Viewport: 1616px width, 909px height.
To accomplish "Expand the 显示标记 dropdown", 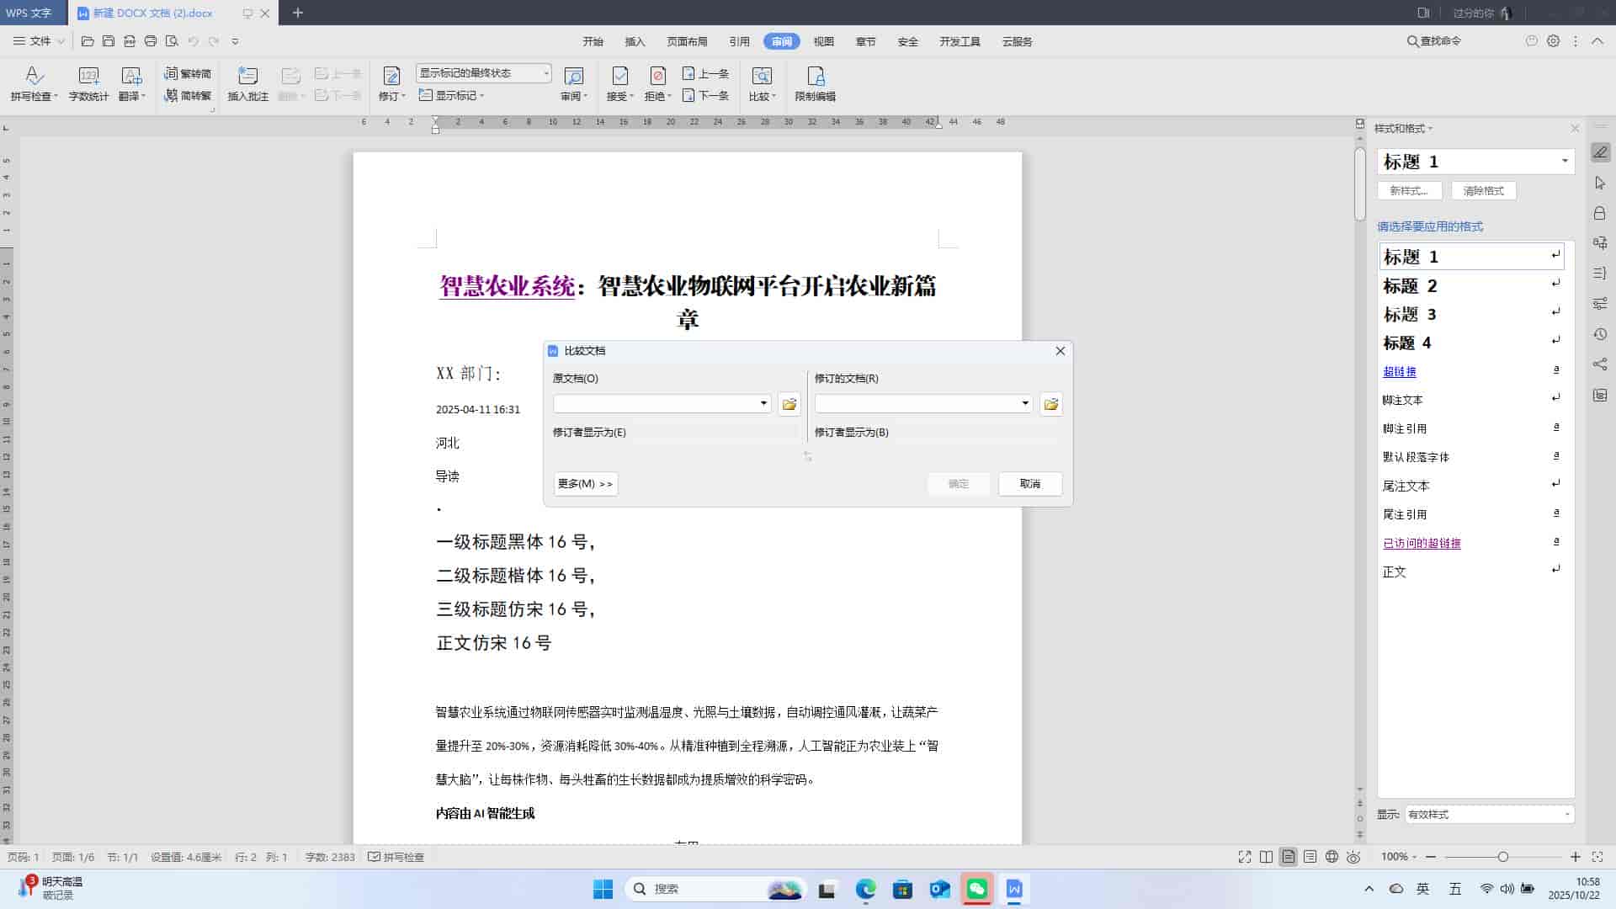I will click(452, 96).
